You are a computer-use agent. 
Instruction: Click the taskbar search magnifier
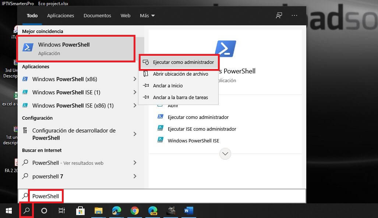(27, 211)
